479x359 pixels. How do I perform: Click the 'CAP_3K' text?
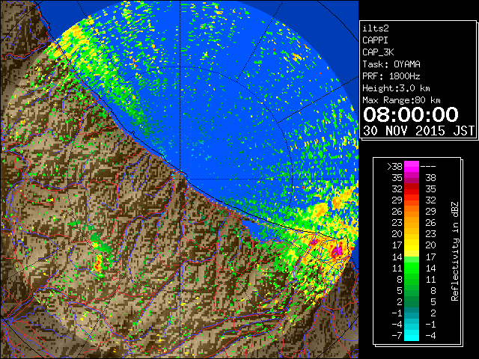[x=378, y=52]
